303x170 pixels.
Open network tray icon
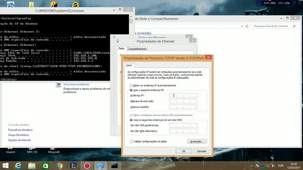268,166
